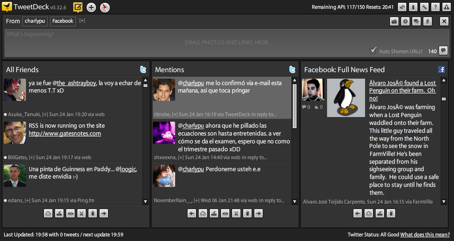The height and width of the screenshot is (241, 454).
Task: Click the All Friends scrollbar thumb
Action: tap(145, 86)
